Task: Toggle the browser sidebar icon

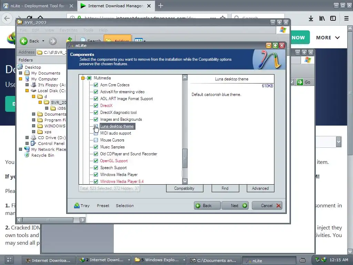Action: pyautogui.click(x=333, y=19)
